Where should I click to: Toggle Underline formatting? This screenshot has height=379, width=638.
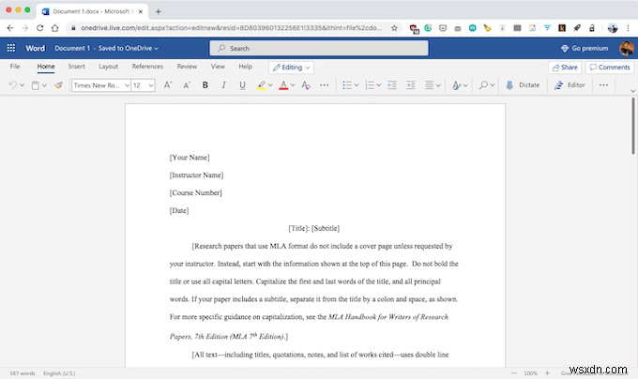(x=242, y=85)
